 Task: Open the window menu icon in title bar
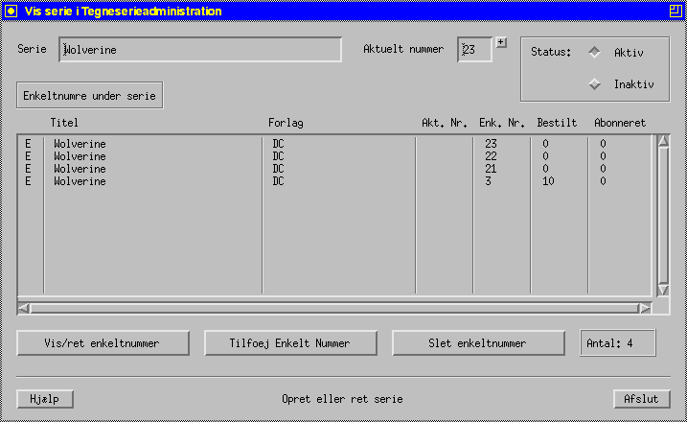pyautogui.click(x=11, y=11)
